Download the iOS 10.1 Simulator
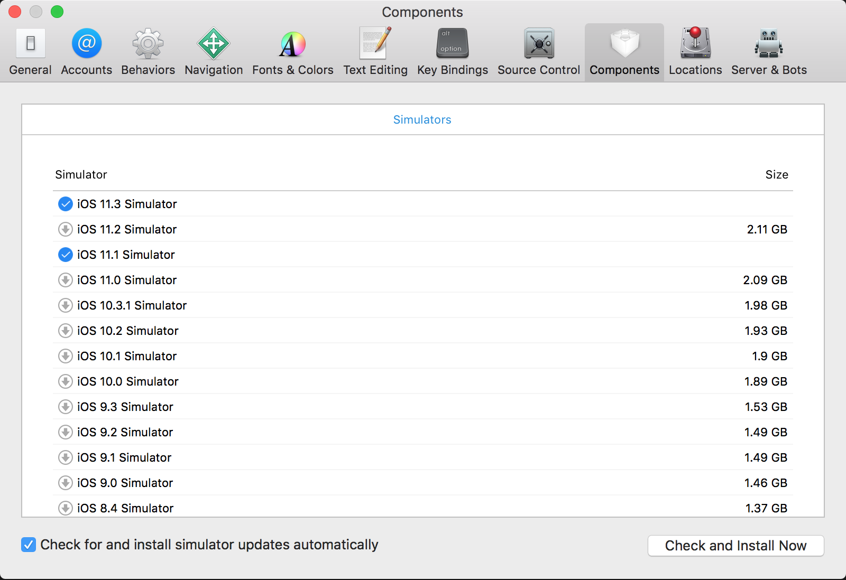 coord(65,356)
